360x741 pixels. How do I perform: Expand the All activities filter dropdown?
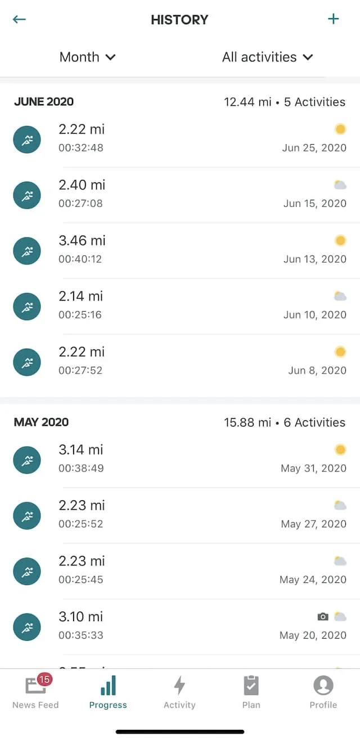(268, 57)
